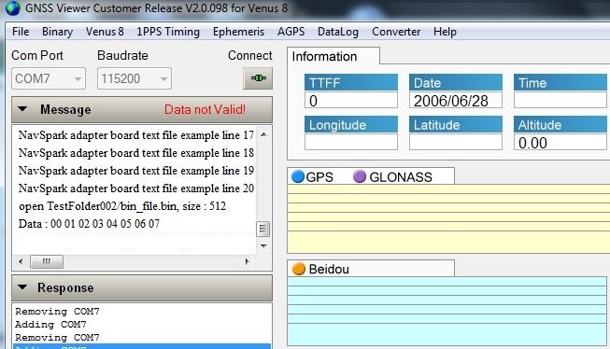Click the 'open TestFolder002/bin_file.bin' message row
610x349 pixels.
122,206
